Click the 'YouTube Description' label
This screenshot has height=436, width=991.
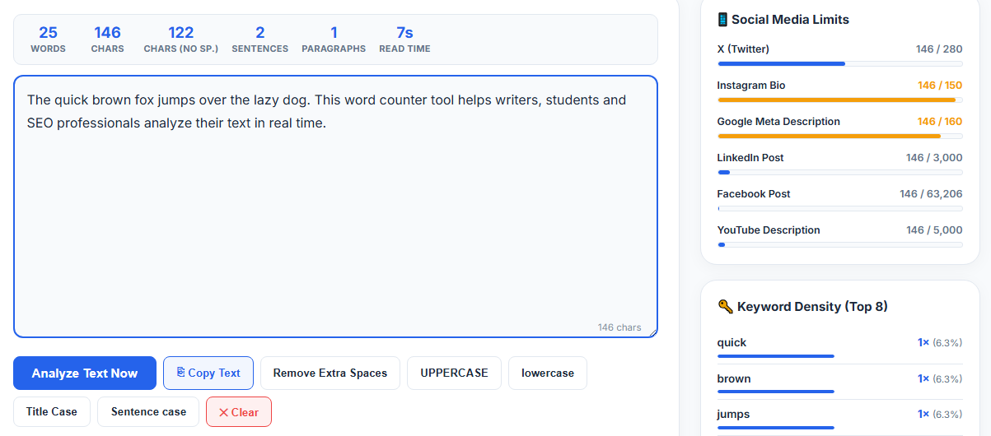click(769, 230)
